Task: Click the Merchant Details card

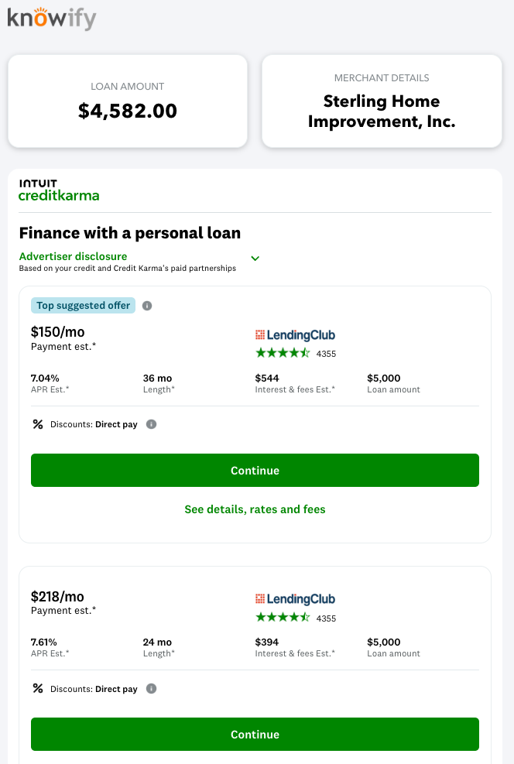Action: (x=382, y=101)
